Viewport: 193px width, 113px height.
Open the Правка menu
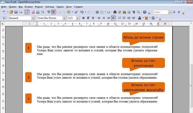coord(12,7)
